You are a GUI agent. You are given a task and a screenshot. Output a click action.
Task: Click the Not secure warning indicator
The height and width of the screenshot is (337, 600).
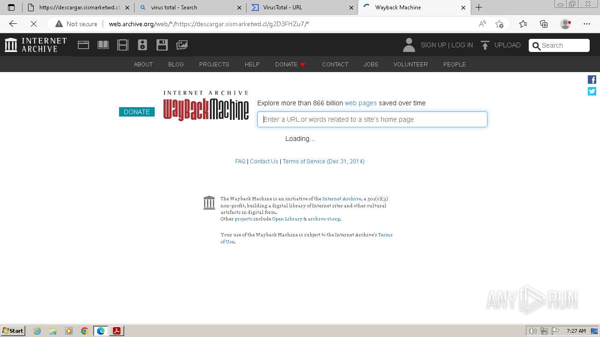(76, 24)
